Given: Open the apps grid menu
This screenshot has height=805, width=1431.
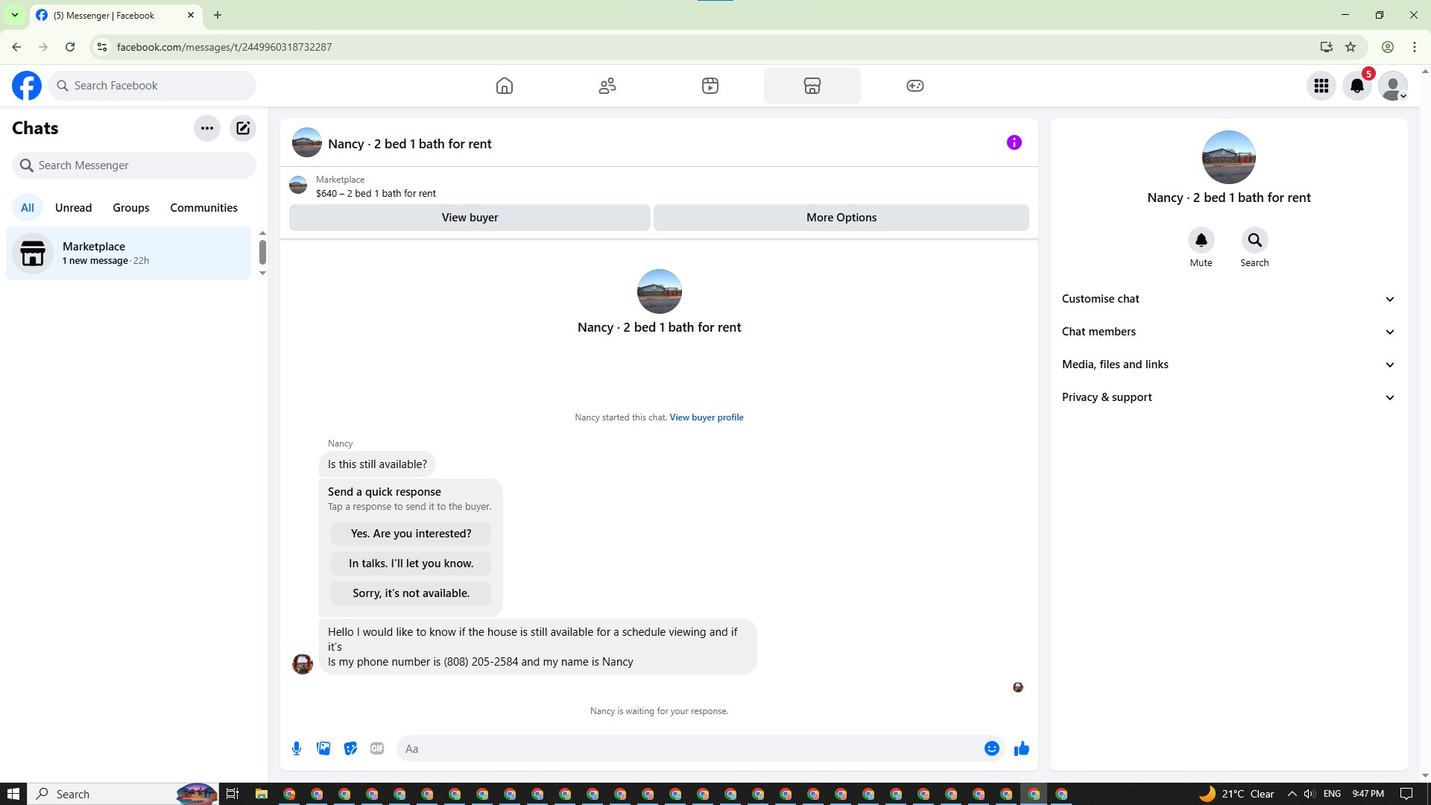Looking at the screenshot, I should (1321, 86).
